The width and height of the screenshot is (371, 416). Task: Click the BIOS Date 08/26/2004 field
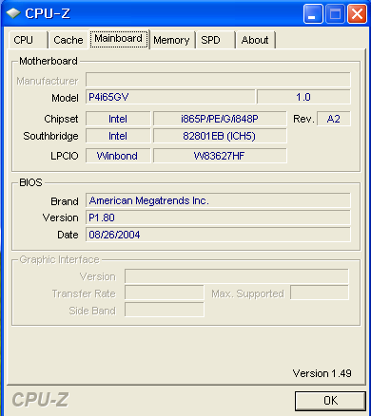(218, 235)
